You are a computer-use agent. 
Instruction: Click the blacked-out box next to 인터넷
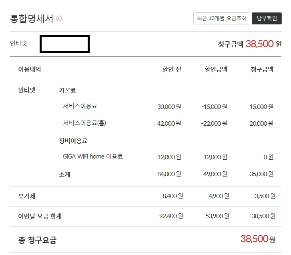(64, 44)
